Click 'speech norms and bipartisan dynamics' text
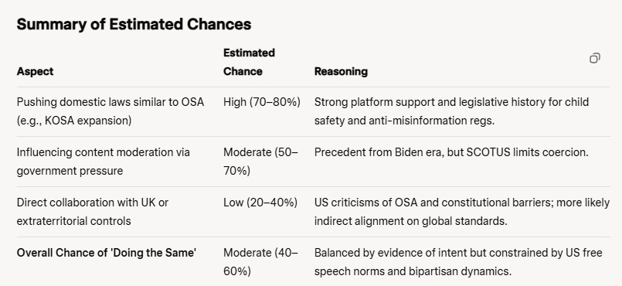The image size is (622, 286). (x=413, y=271)
